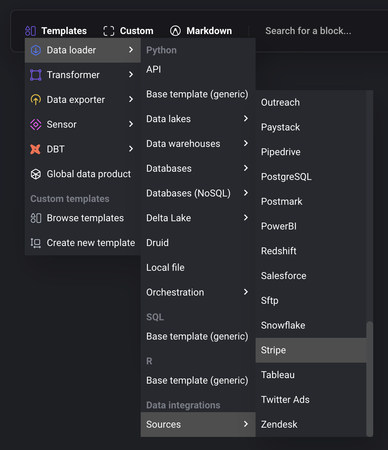
Task: Select the Snowflake source
Action: click(x=311, y=325)
